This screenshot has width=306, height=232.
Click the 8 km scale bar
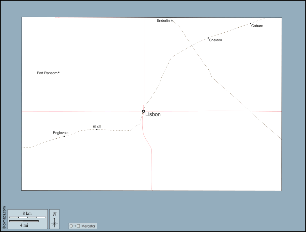click(27, 217)
